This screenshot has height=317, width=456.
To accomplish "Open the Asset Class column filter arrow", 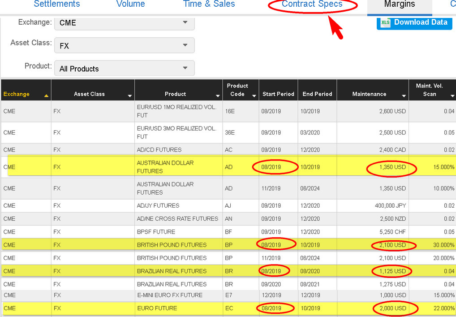I will 130,96.
